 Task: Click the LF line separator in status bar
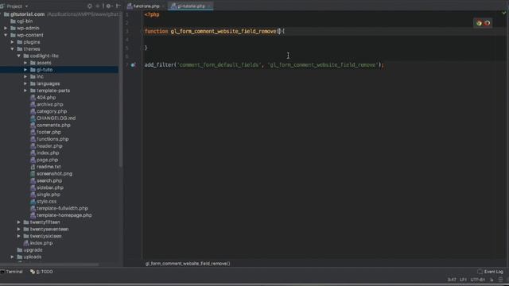click(463, 280)
